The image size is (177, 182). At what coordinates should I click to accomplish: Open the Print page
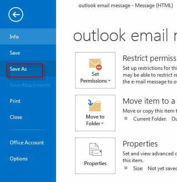pyautogui.click(x=28, y=101)
